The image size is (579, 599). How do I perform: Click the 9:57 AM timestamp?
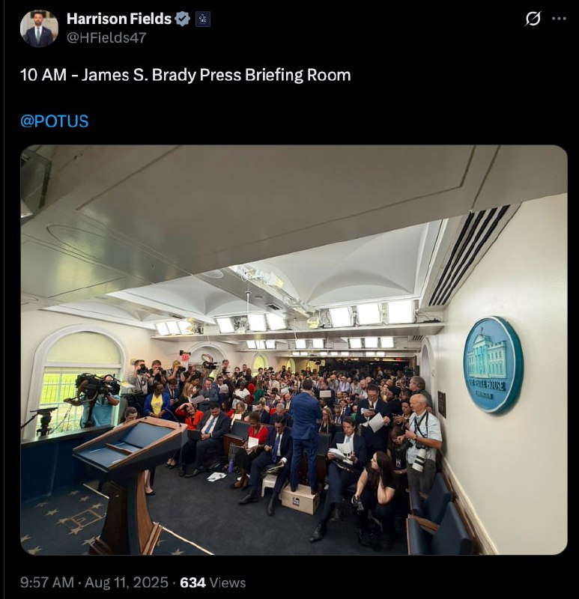point(47,583)
